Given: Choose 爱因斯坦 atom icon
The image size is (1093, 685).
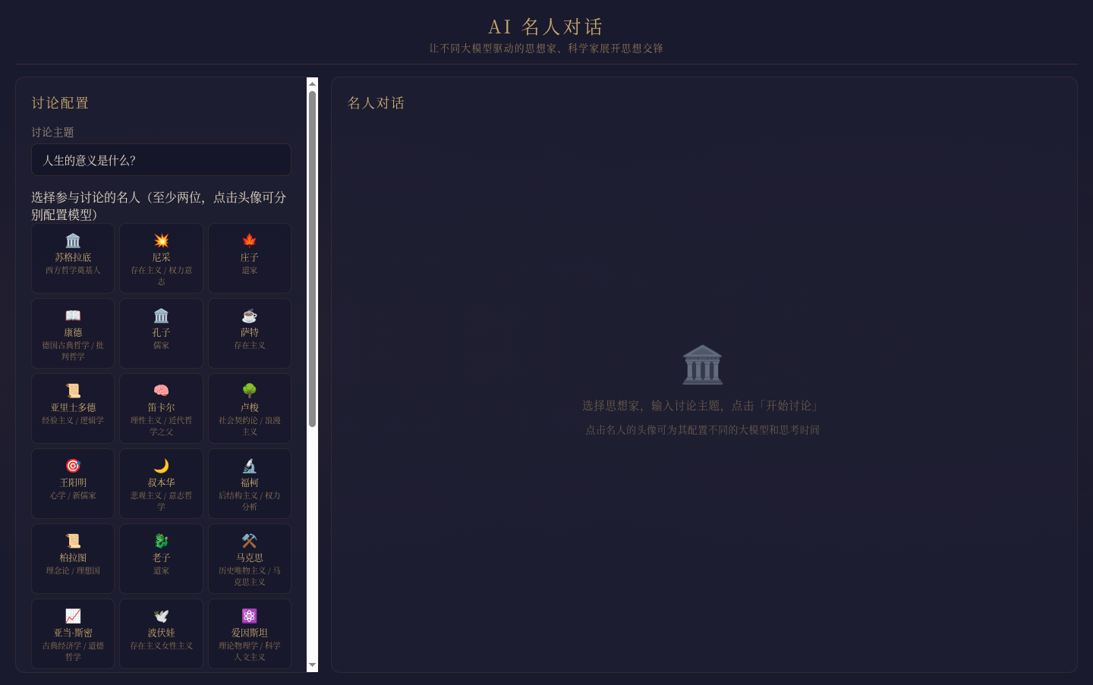Looking at the screenshot, I should [x=250, y=616].
